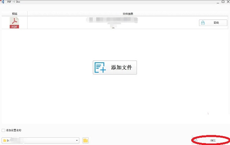Viewport: 230px width, 145px height.
Task: Open the yellow browse folder button
Action: click(x=85, y=140)
